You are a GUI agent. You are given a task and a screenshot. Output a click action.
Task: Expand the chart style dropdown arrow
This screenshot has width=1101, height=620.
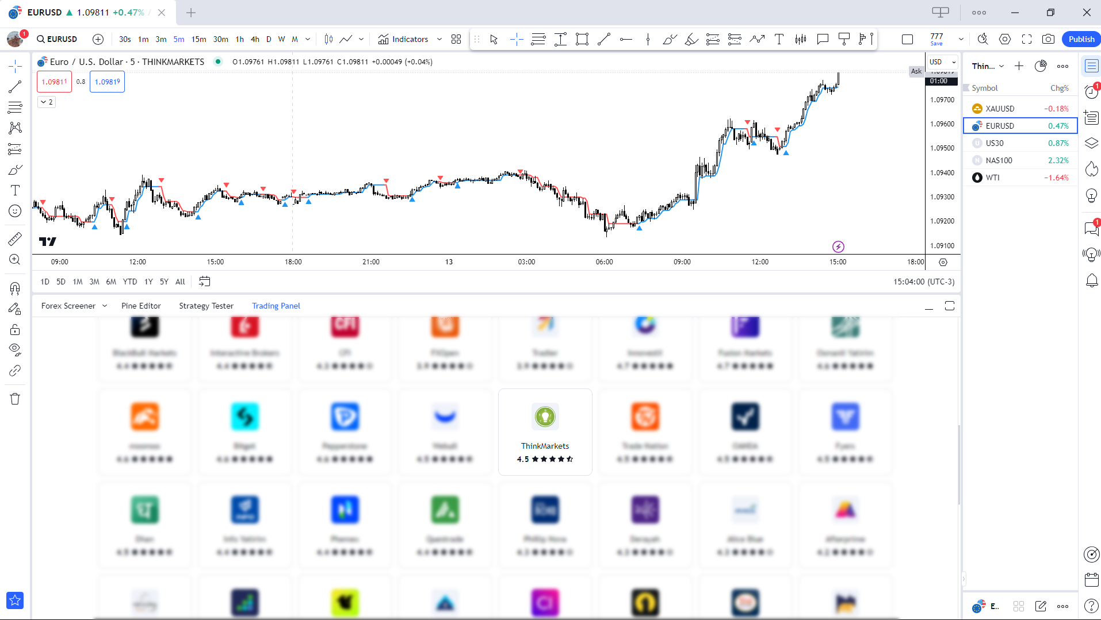pyautogui.click(x=361, y=39)
